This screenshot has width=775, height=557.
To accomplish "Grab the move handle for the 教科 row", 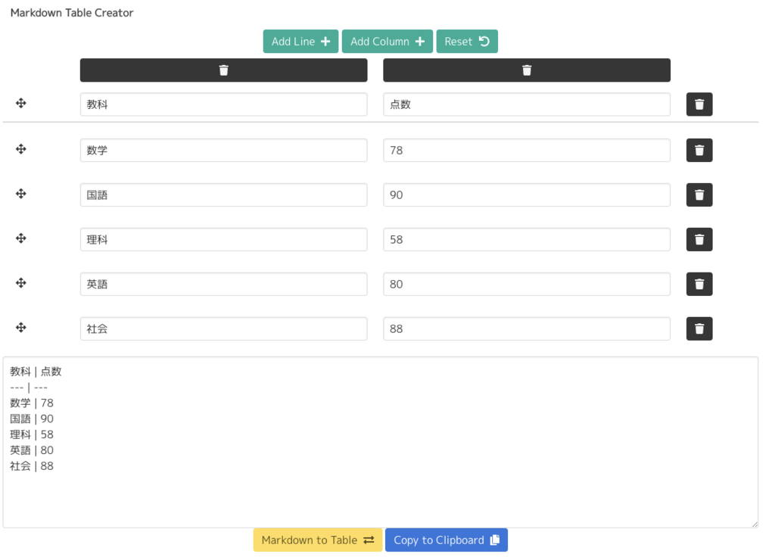I will pyautogui.click(x=20, y=103).
